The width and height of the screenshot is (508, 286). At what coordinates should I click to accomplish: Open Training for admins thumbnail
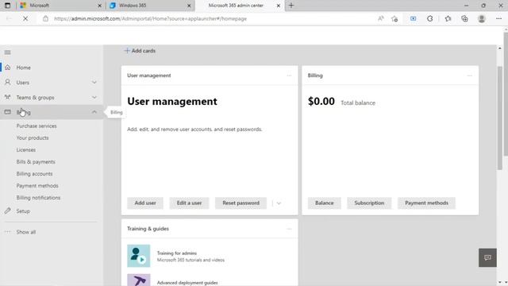(139, 256)
